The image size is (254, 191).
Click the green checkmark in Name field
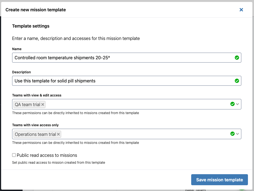click(237, 58)
